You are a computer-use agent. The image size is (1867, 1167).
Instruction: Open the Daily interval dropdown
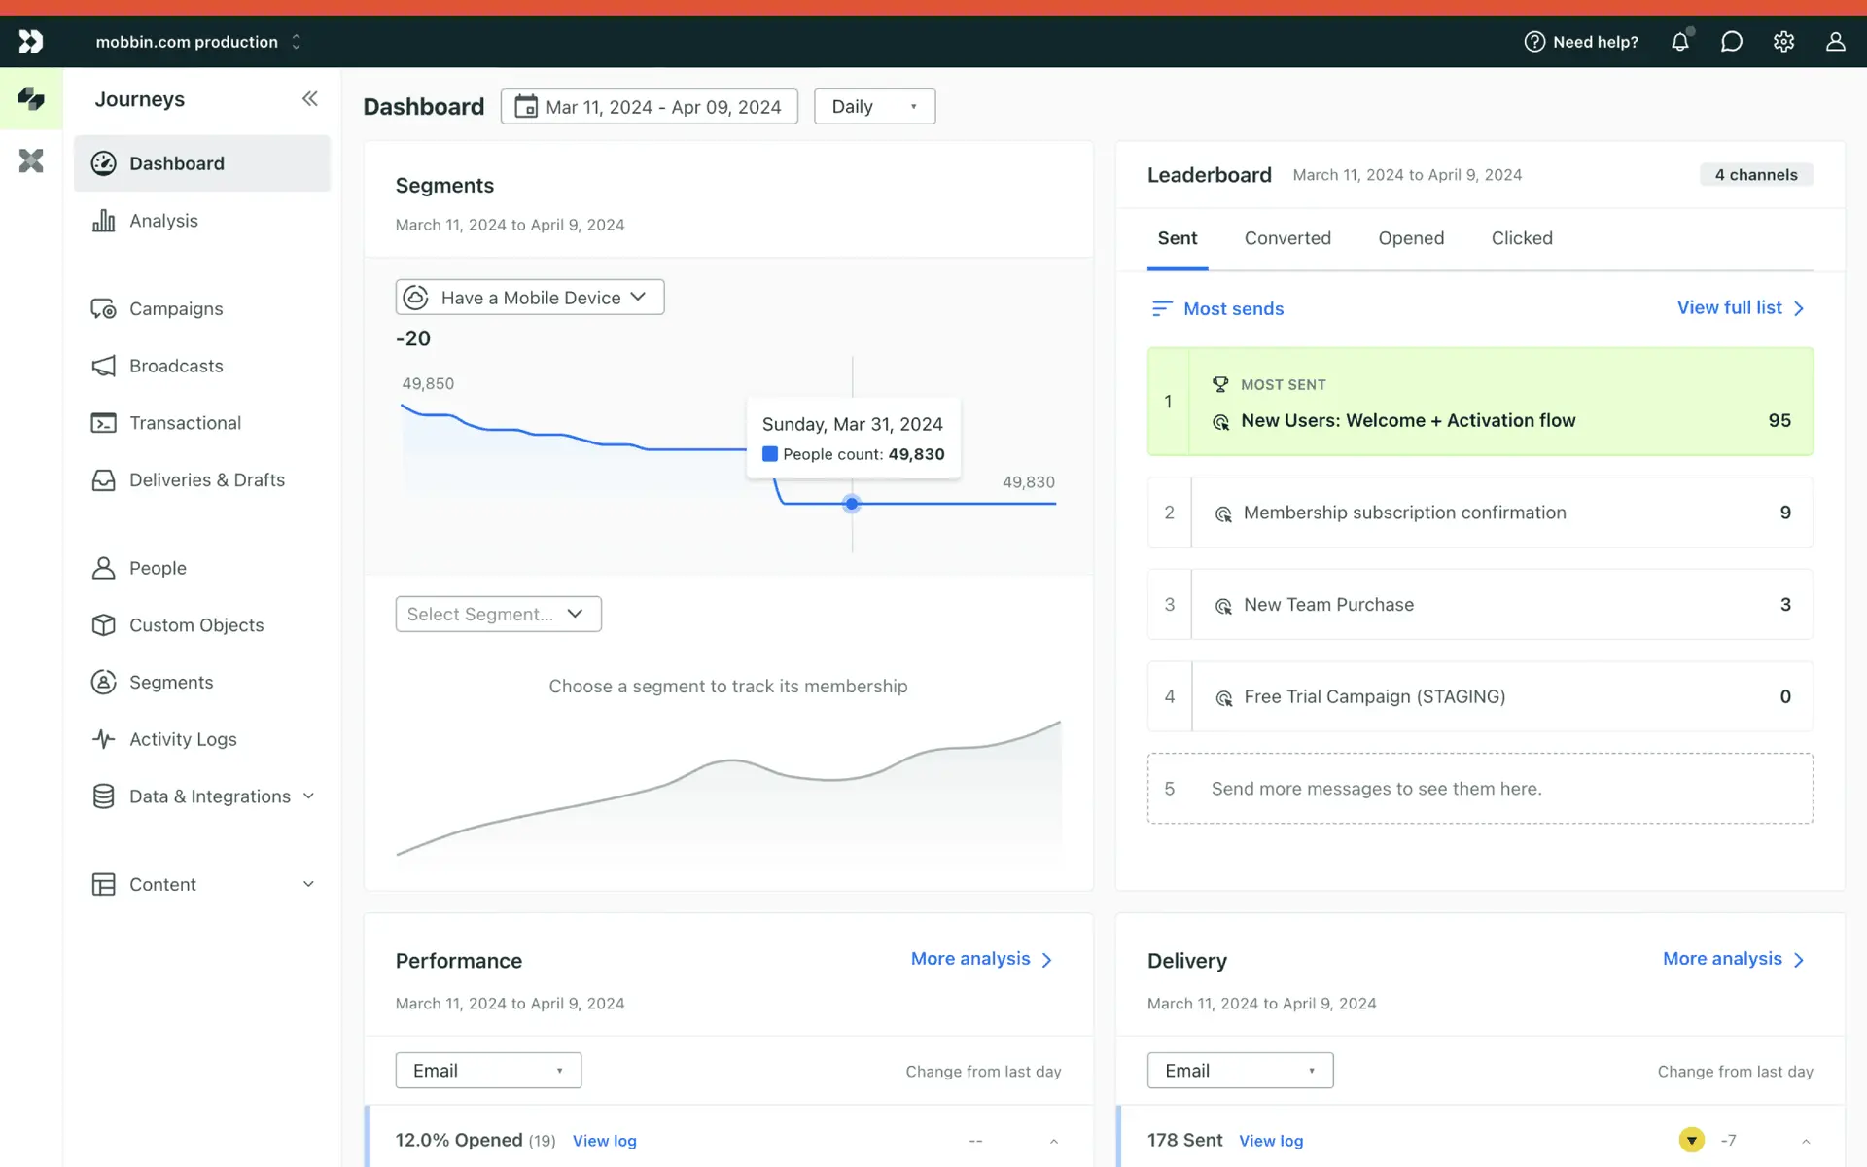click(x=874, y=106)
